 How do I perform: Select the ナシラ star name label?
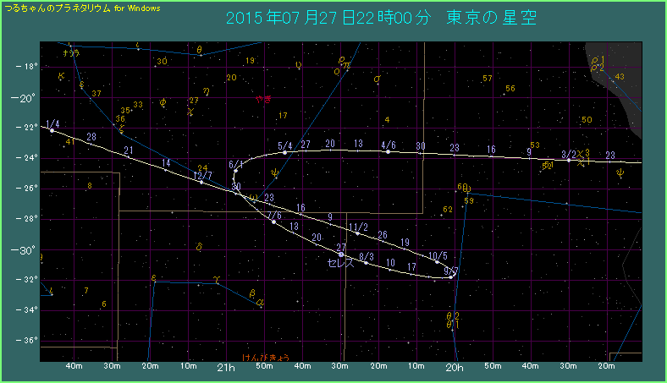click(x=71, y=53)
